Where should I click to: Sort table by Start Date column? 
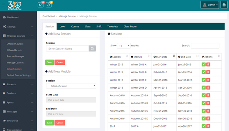click(164, 57)
